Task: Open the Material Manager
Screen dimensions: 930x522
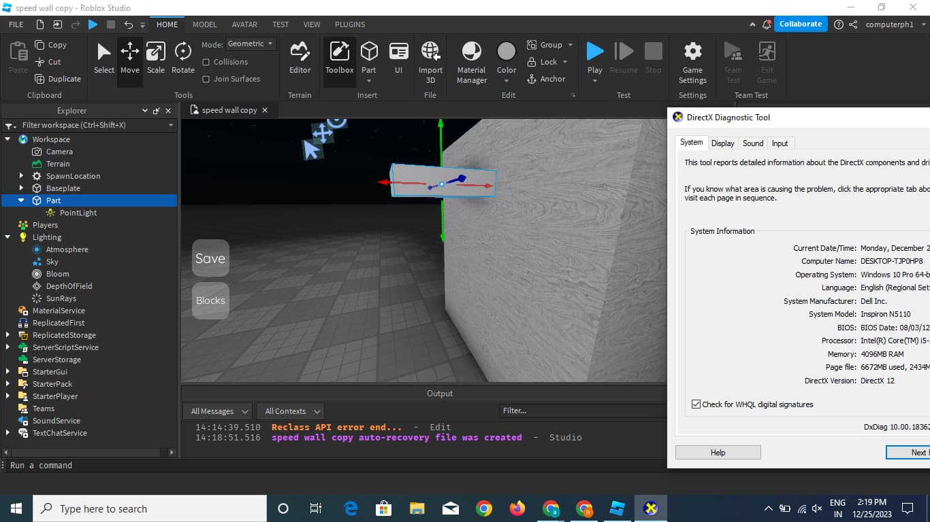Action: pyautogui.click(x=472, y=62)
